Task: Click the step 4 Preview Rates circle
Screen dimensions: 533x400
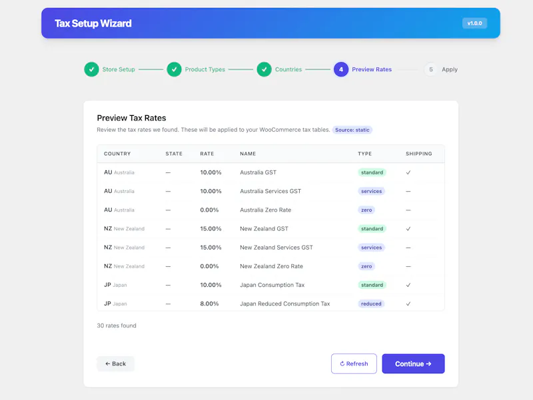Action: click(x=341, y=69)
